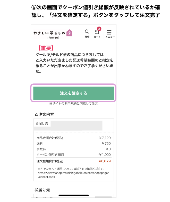The image size is (170, 202).
Task: Click the クーポン値引き総額 discount row
Action: pyautogui.click(x=73, y=155)
